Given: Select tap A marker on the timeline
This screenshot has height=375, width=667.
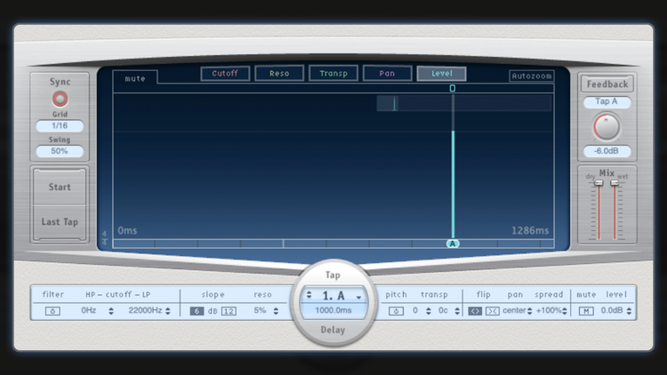Looking at the screenshot, I should (x=453, y=243).
